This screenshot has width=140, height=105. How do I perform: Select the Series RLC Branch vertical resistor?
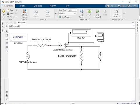(x=81, y=56)
